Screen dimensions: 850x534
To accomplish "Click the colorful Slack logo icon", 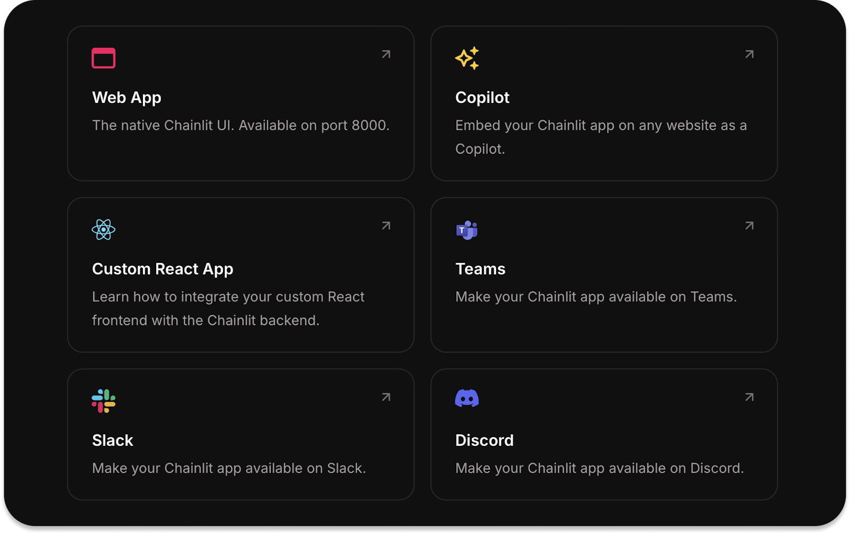I will pos(104,401).
